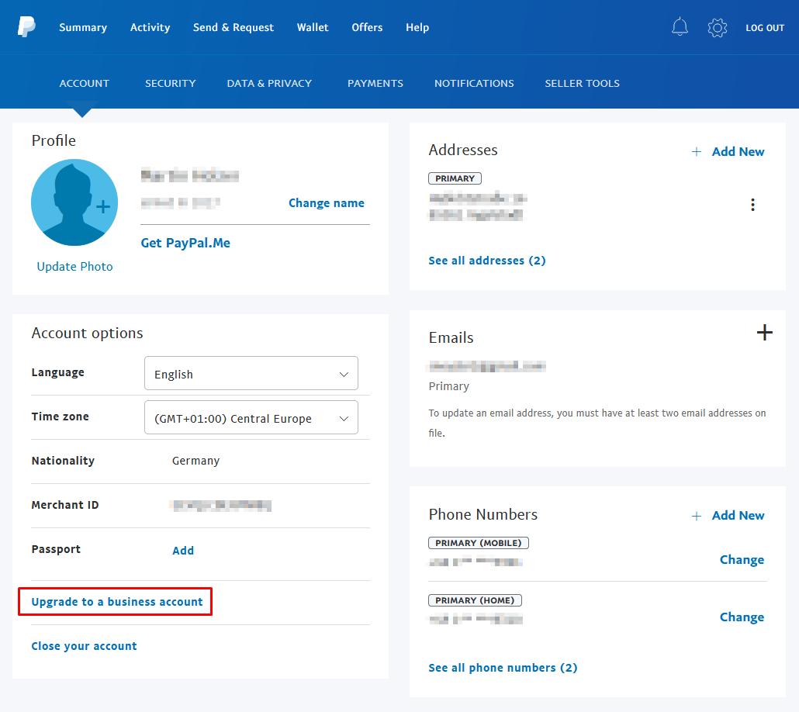This screenshot has height=712, width=799.
Task: Click the profile photo avatar
Action: tap(74, 202)
